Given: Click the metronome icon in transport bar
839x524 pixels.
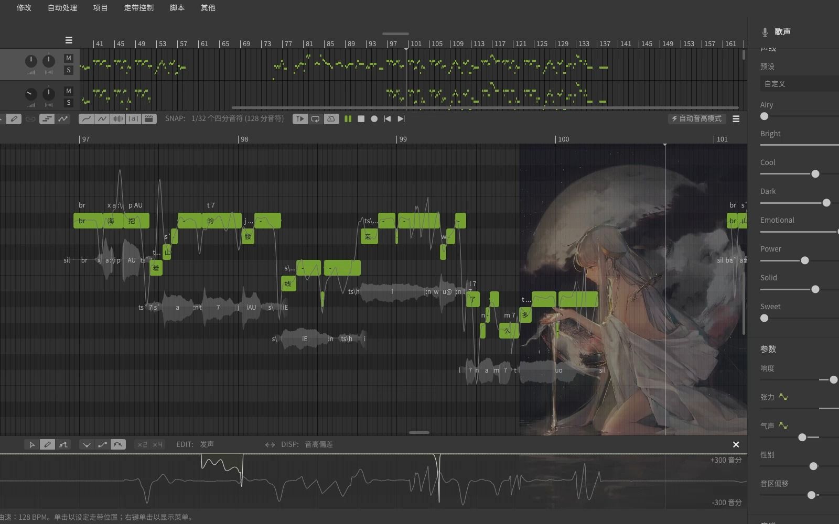Looking at the screenshot, I should click(x=331, y=119).
